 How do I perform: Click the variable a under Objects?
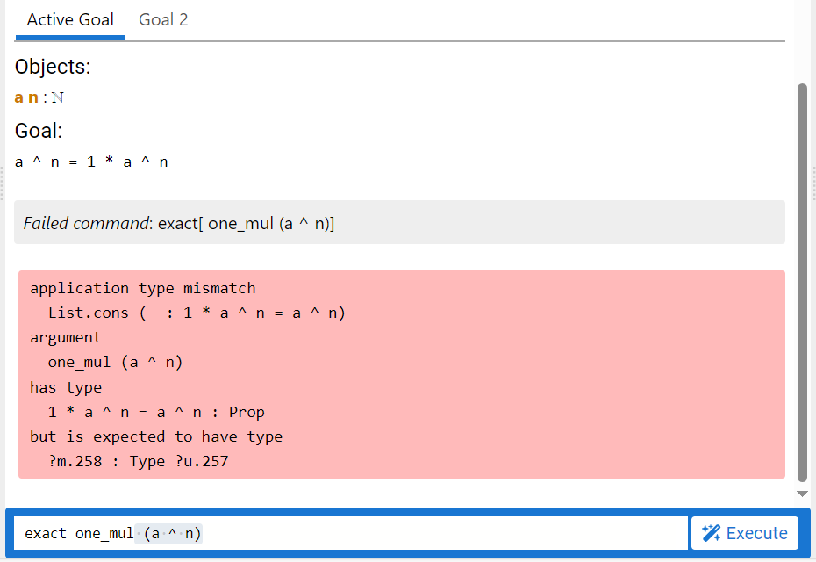point(19,98)
